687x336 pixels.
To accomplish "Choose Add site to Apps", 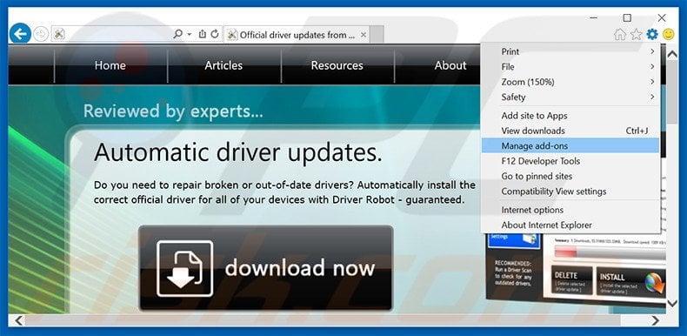I will 570,116.
